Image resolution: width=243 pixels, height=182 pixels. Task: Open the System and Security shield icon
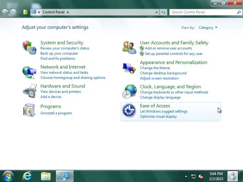click(x=29, y=48)
